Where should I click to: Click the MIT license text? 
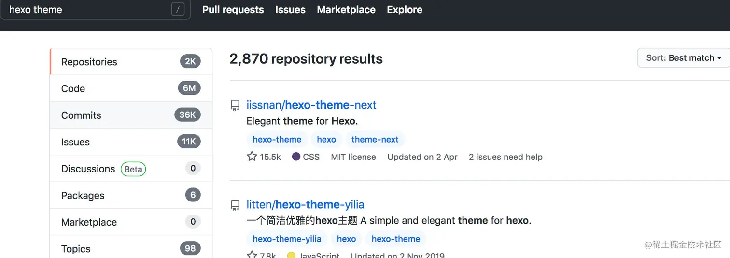(x=353, y=157)
